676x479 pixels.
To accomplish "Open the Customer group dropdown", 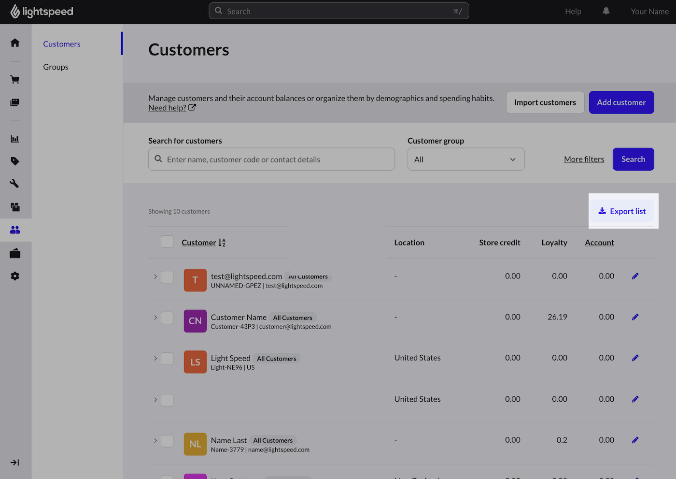I will [465, 160].
